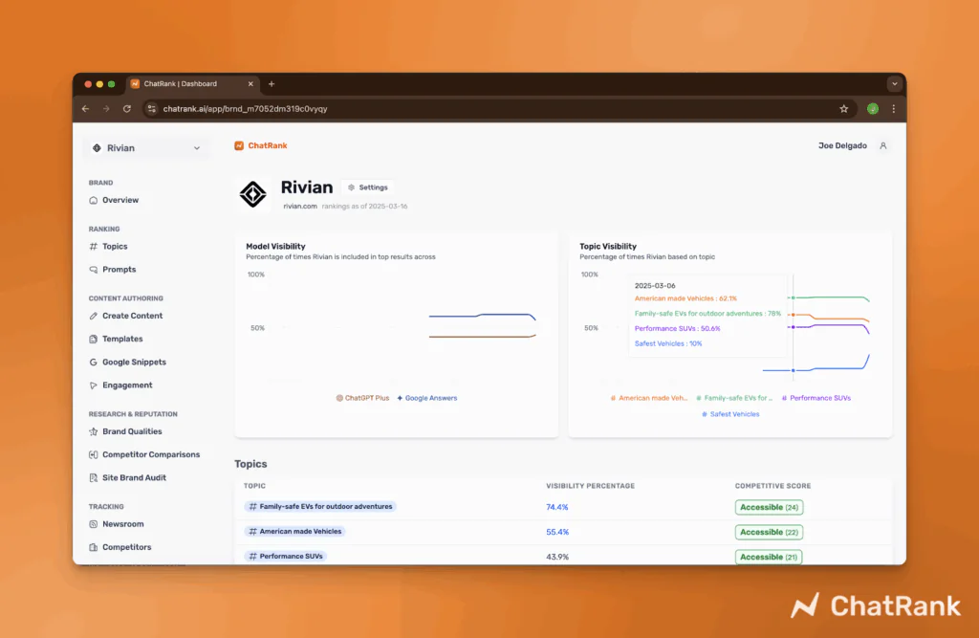The image size is (979, 638).
Task: Click the Performance SUVs purple legend swatch
Action: (x=784, y=398)
